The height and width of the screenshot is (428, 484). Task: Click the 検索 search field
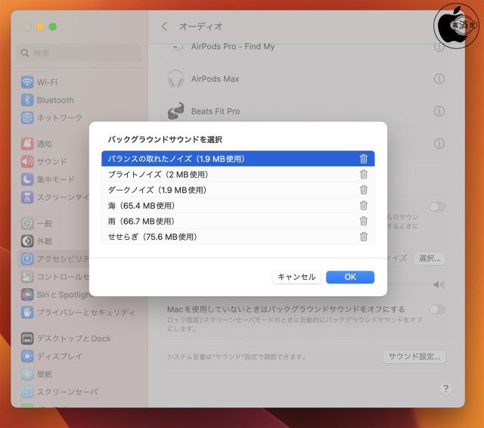(79, 53)
